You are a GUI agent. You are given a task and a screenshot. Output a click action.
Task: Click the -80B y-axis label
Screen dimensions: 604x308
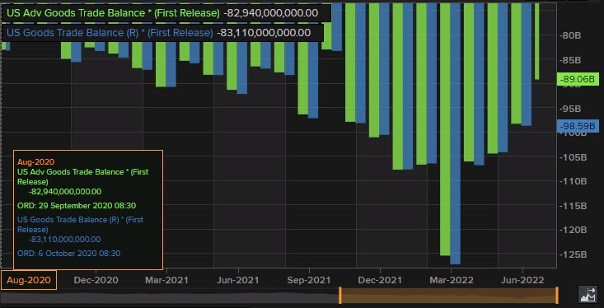570,35
